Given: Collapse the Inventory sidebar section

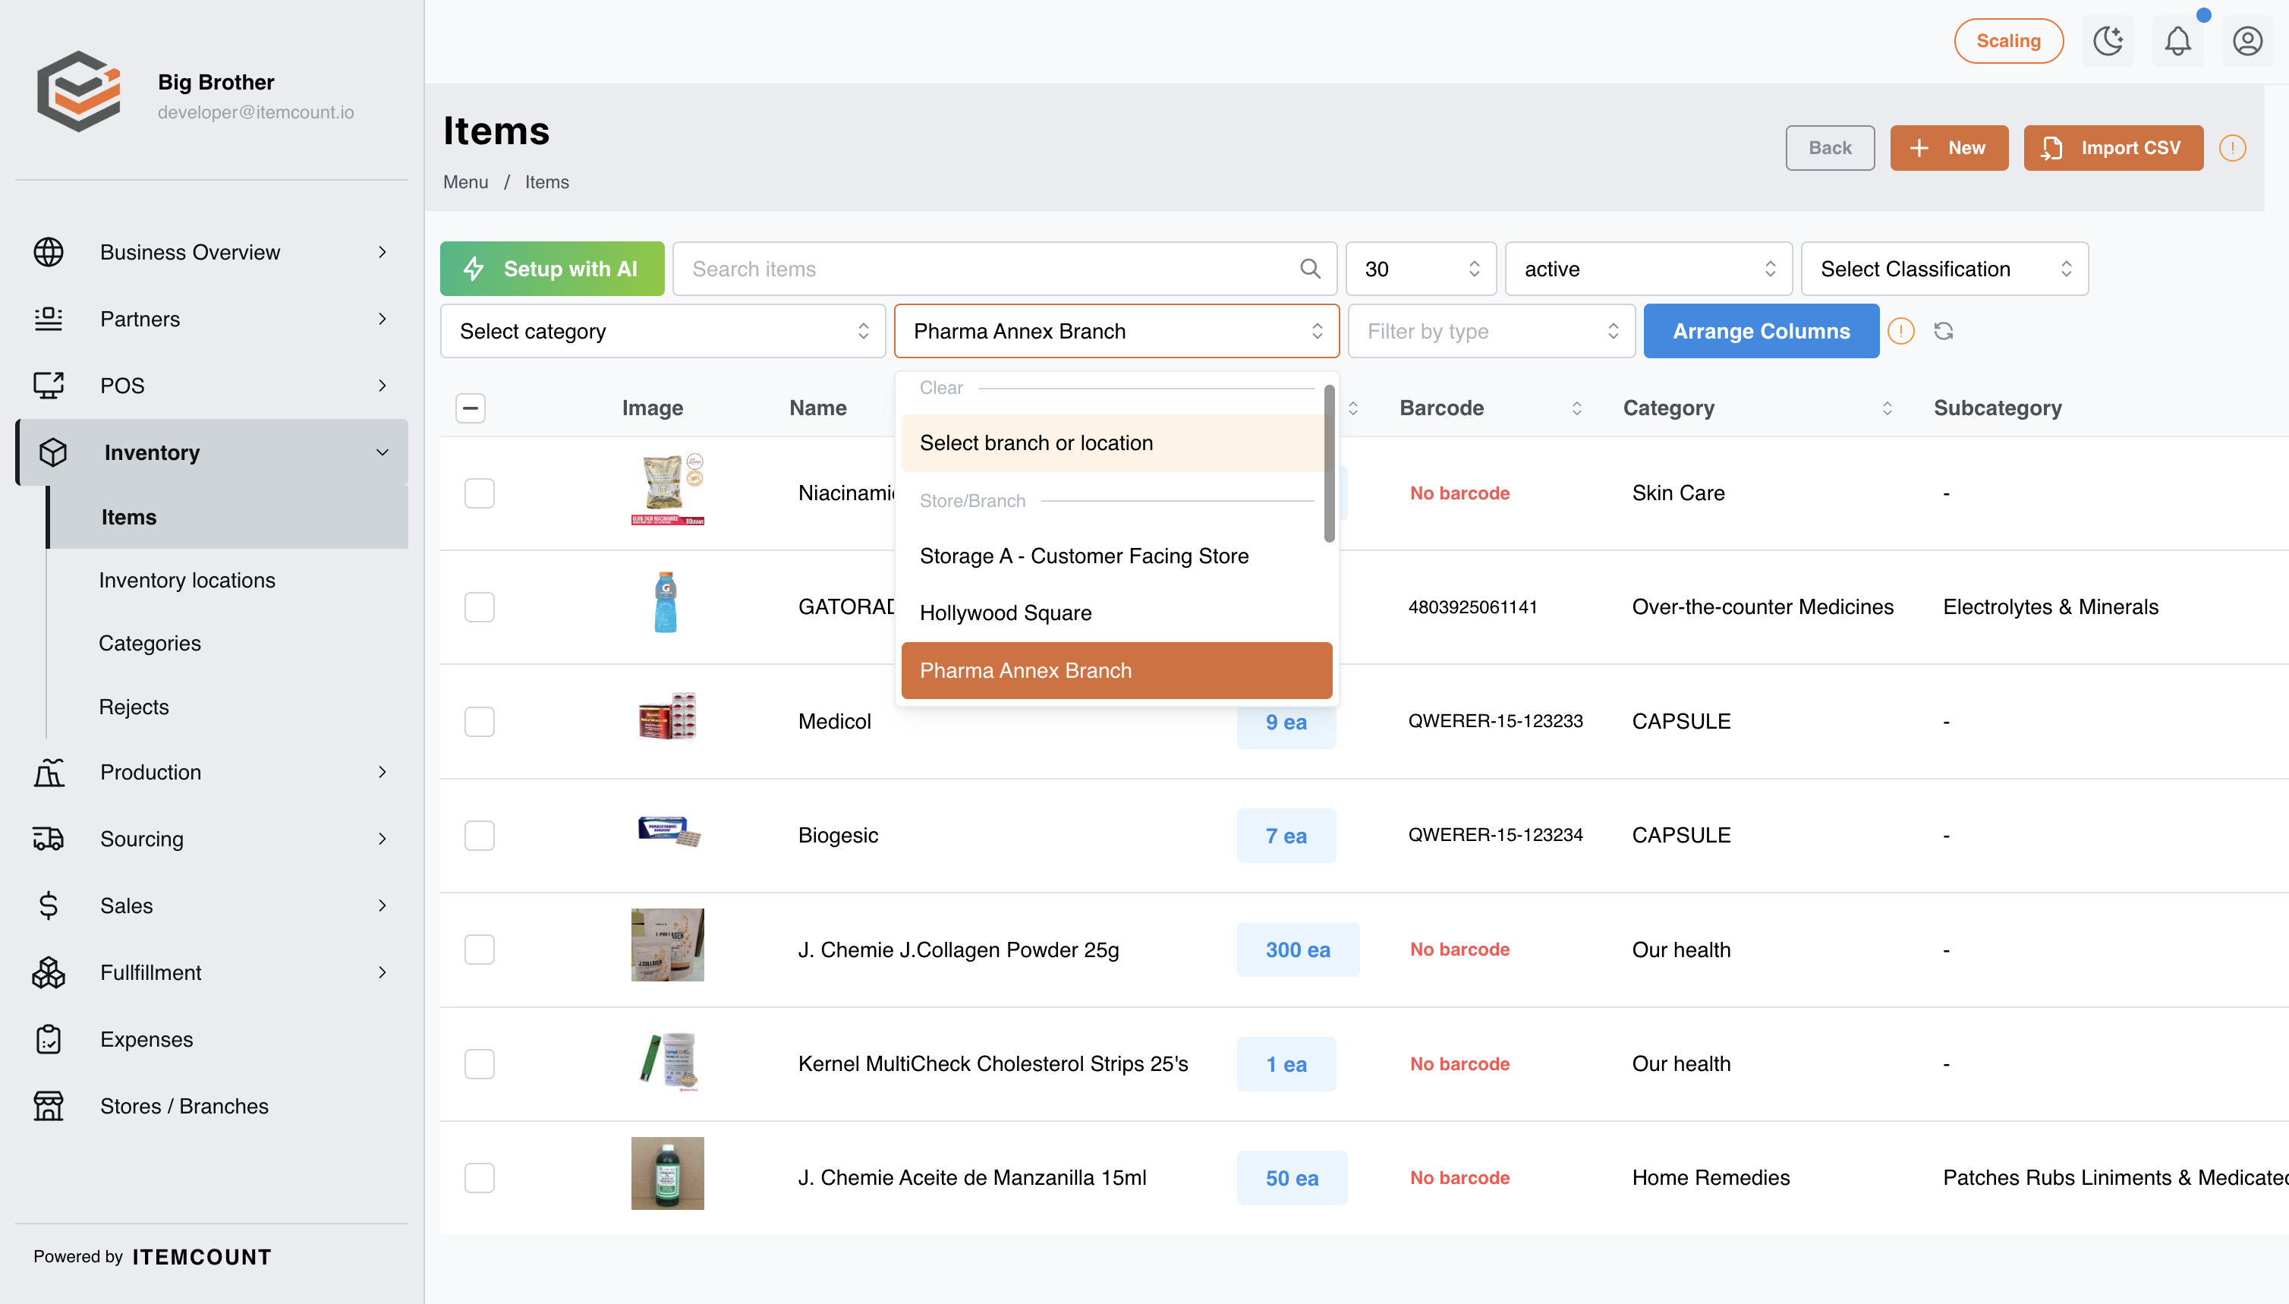Looking at the screenshot, I should pyautogui.click(x=213, y=452).
